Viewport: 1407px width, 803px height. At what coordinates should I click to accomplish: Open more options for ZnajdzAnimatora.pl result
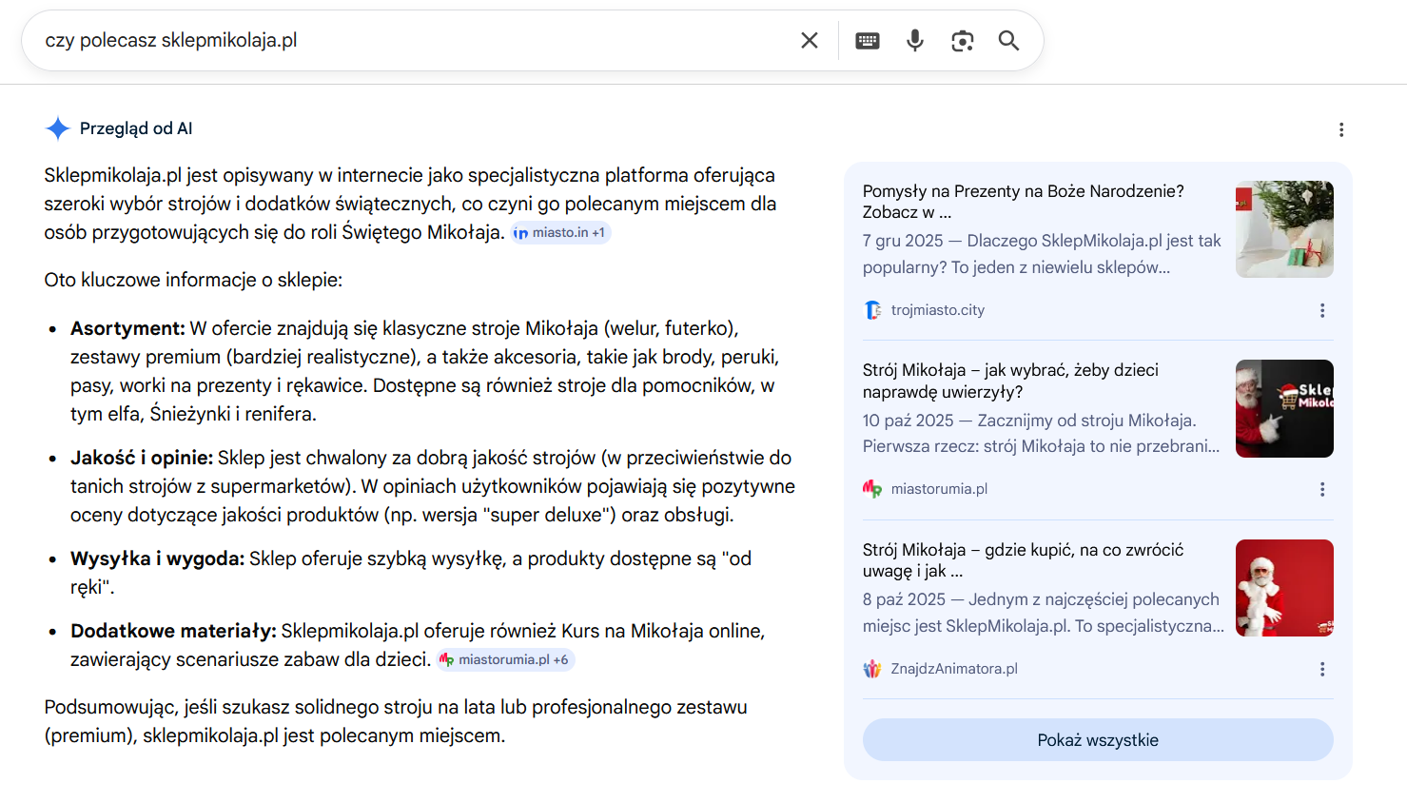1322,669
